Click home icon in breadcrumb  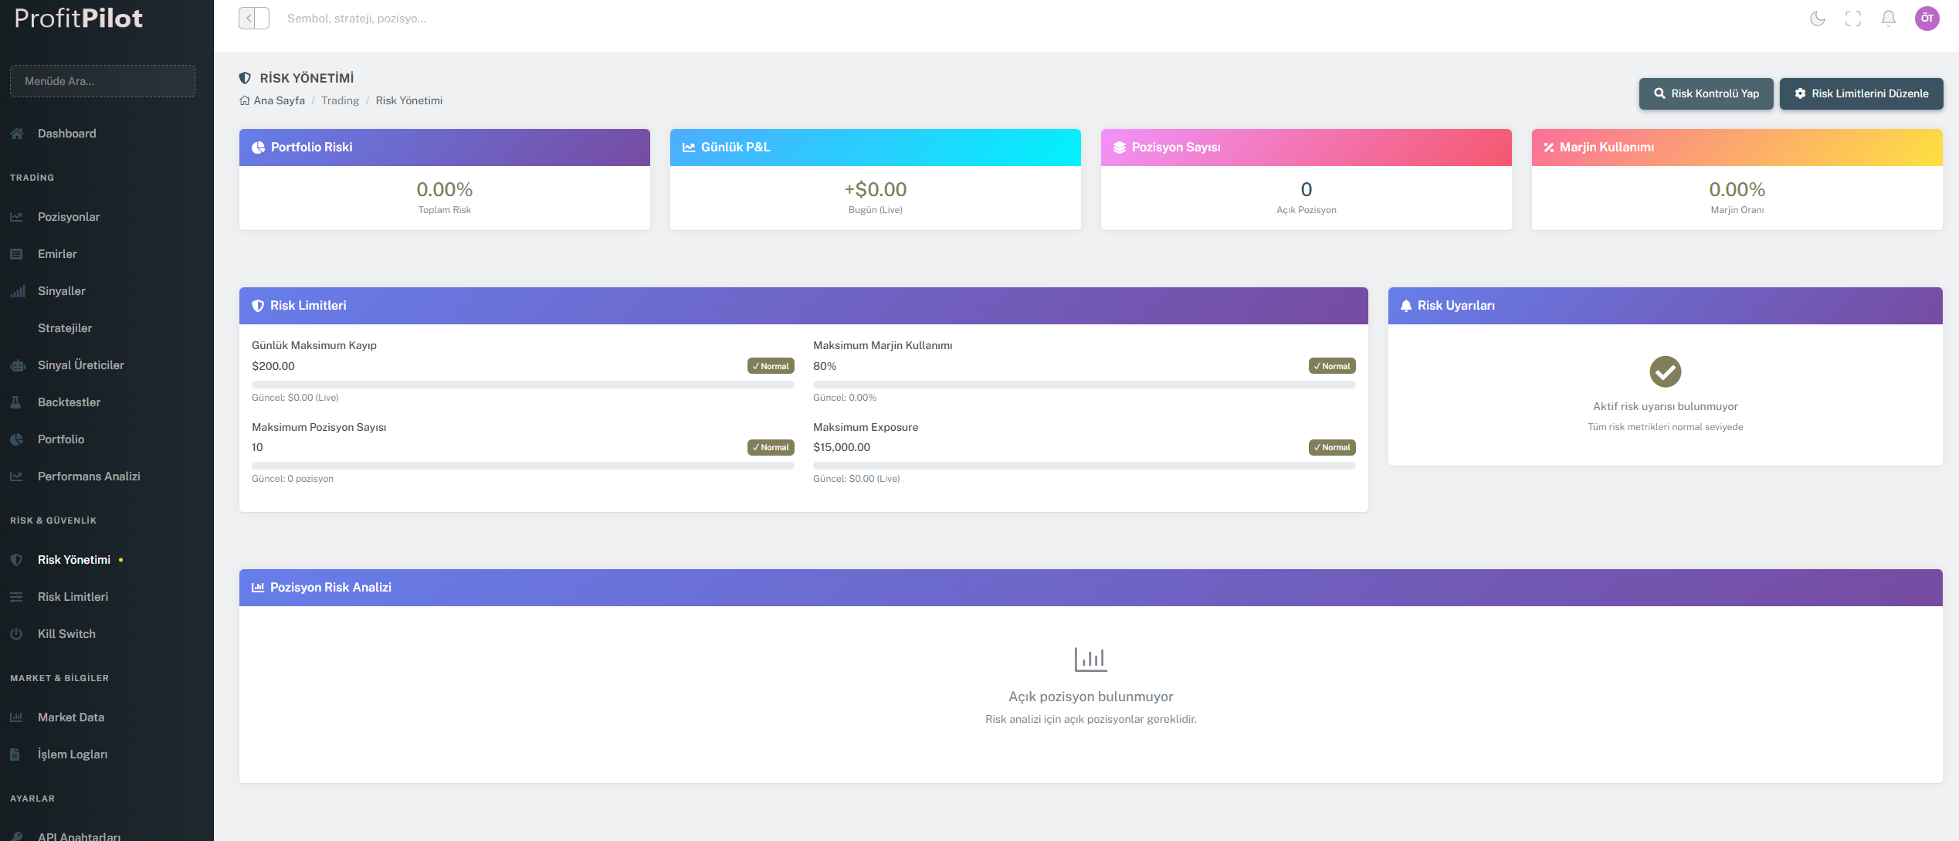[245, 100]
